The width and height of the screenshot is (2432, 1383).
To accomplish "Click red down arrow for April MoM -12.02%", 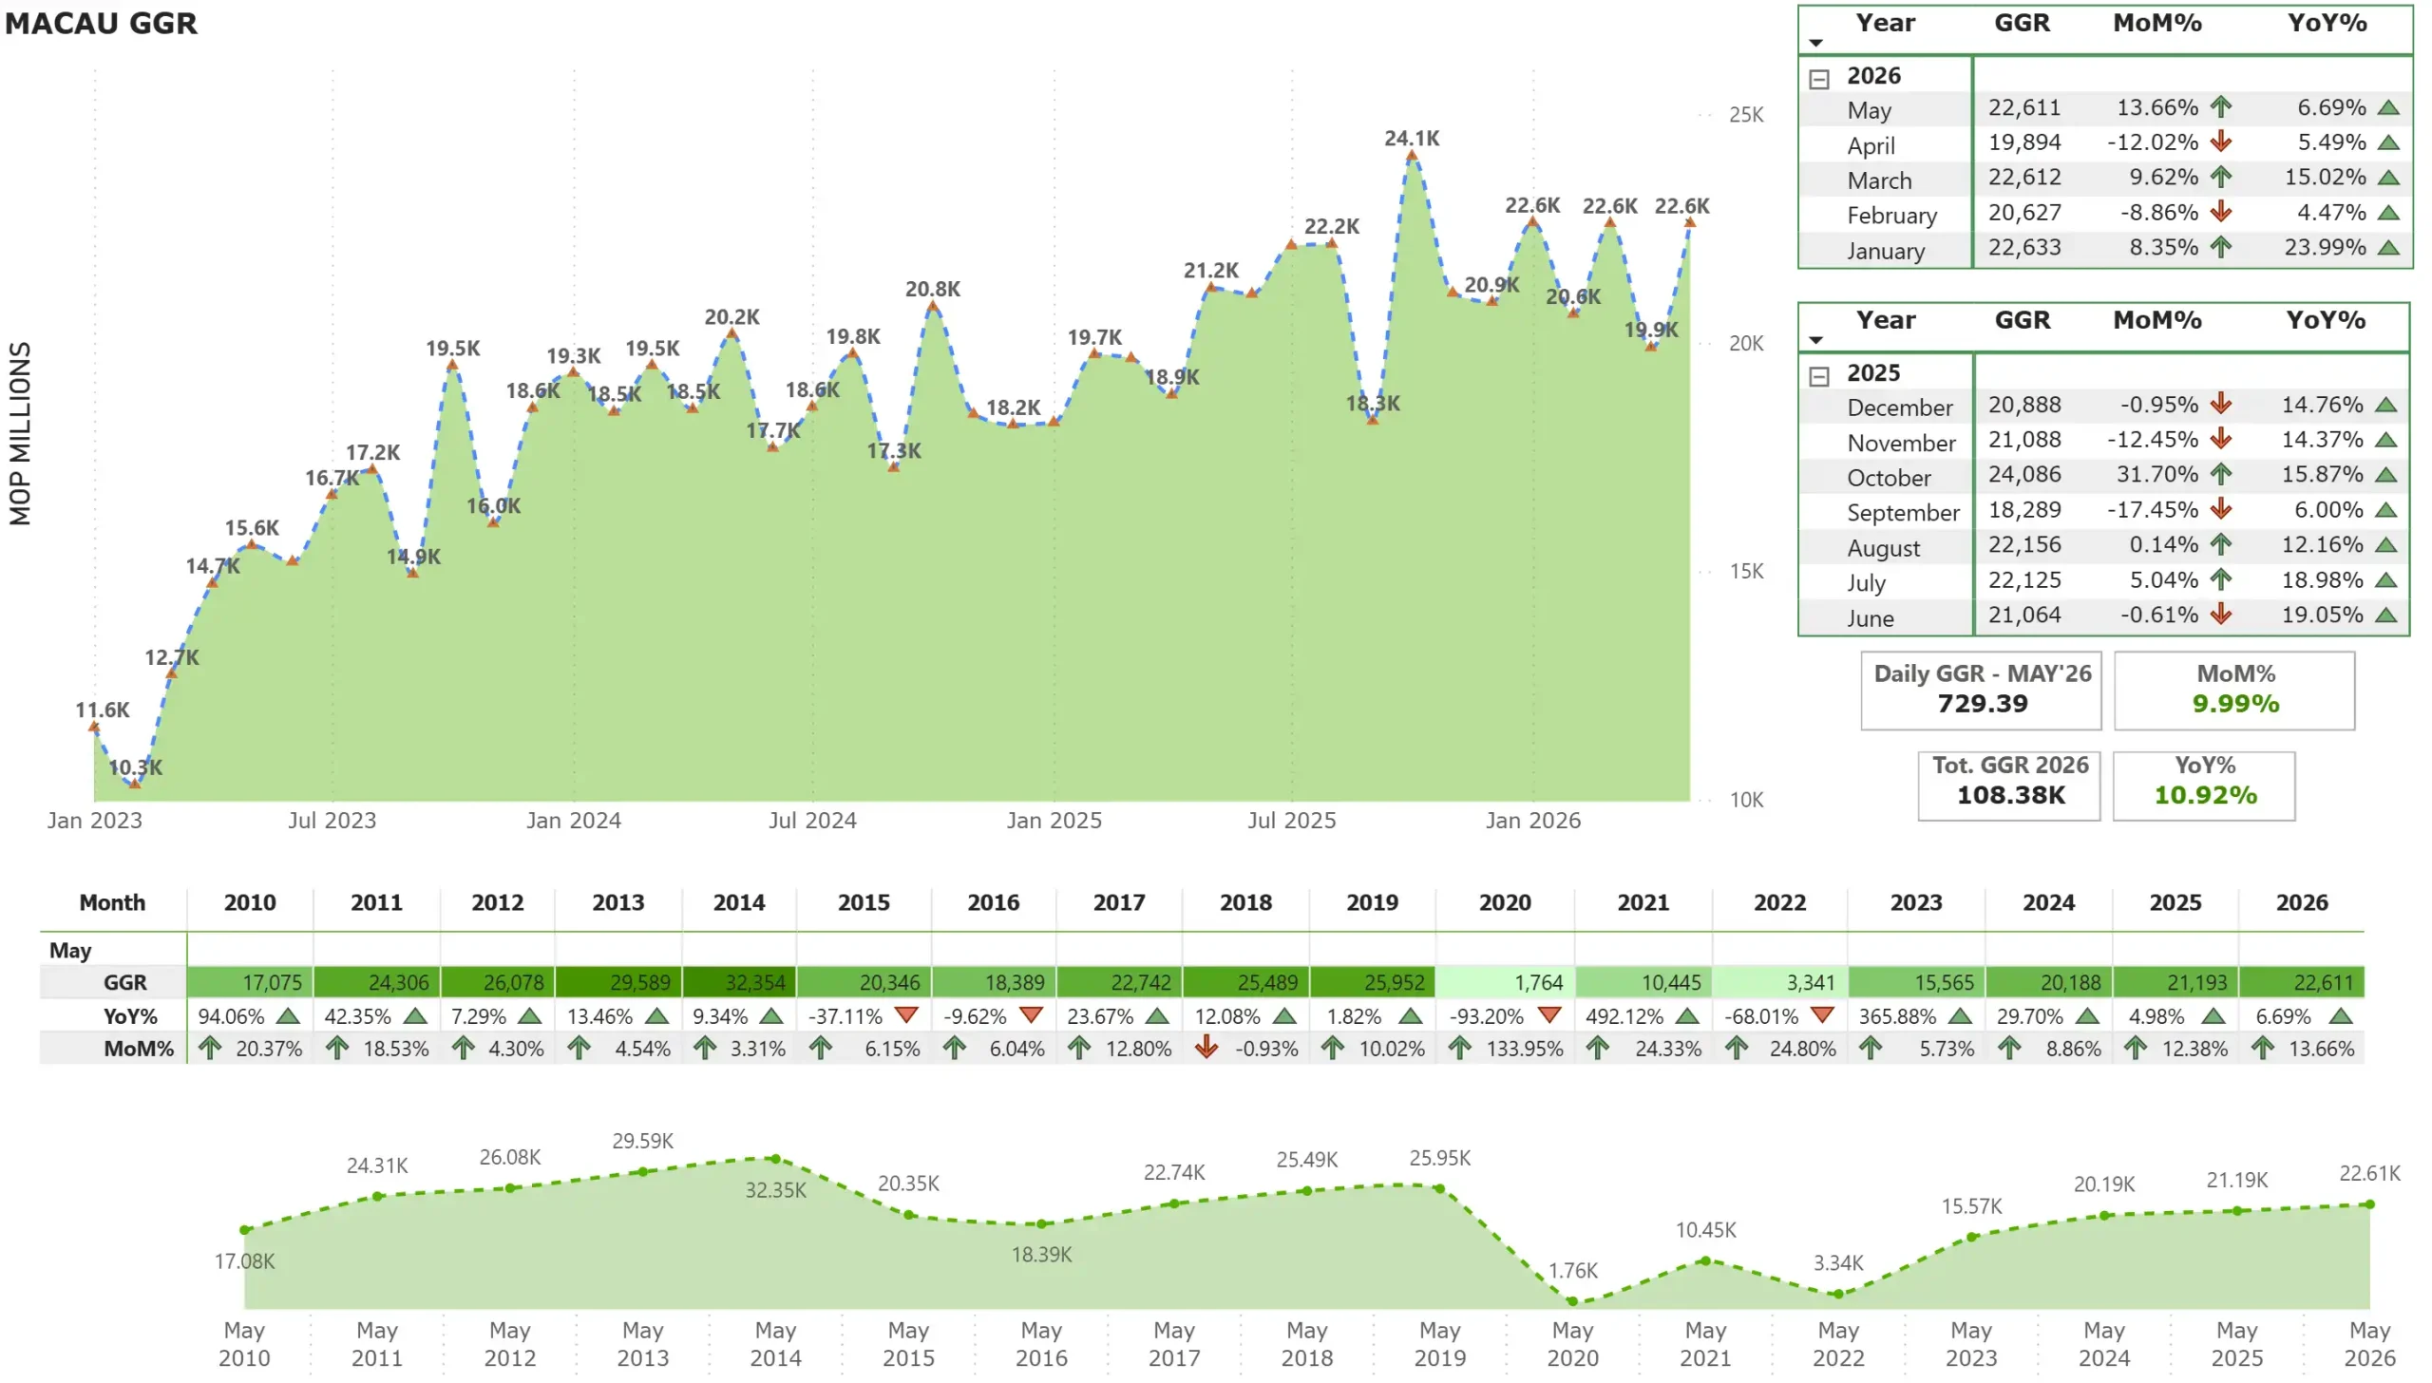I will [x=2220, y=142].
